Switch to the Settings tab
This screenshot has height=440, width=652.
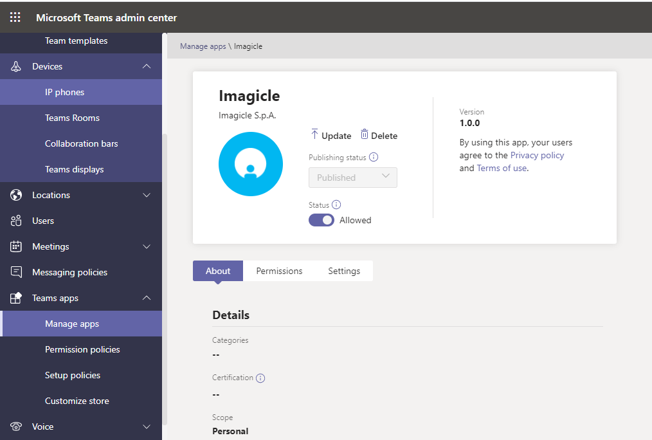click(344, 271)
